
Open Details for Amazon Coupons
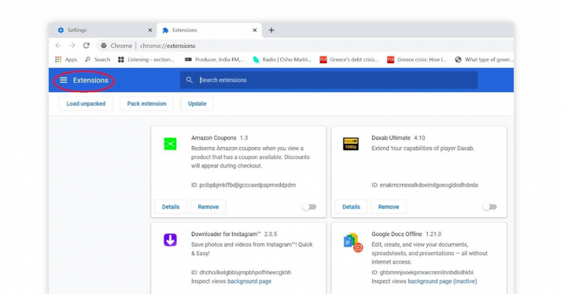point(171,207)
